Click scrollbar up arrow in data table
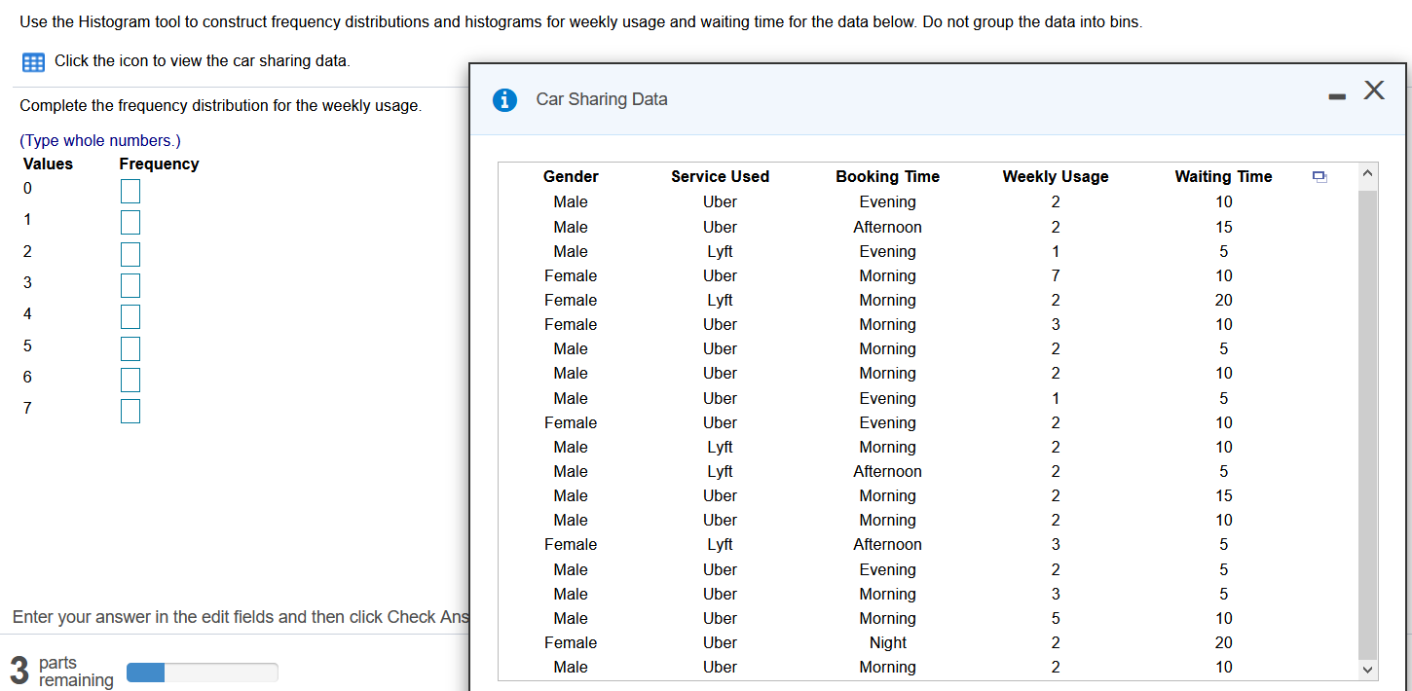The image size is (1412, 691). click(1367, 174)
